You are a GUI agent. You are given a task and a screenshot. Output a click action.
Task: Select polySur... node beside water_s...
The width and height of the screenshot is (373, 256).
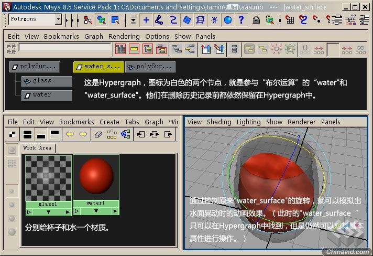click(150, 67)
